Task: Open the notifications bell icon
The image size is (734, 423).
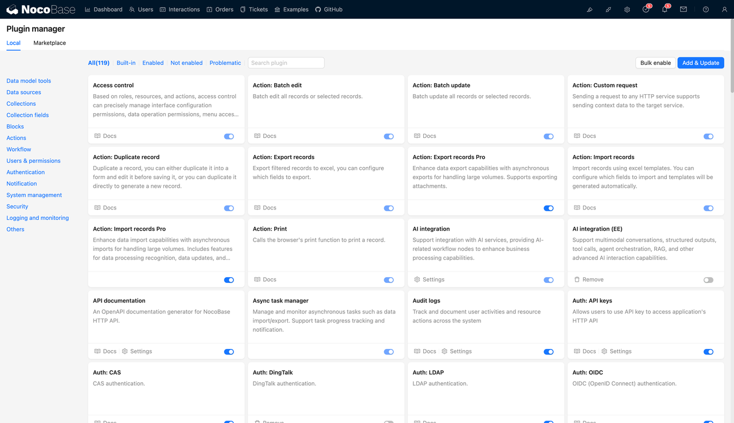Action: click(x=665, y=10)
